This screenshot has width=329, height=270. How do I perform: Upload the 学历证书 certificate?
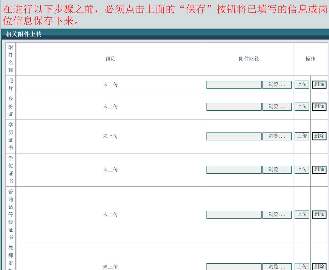click(301, 136)
